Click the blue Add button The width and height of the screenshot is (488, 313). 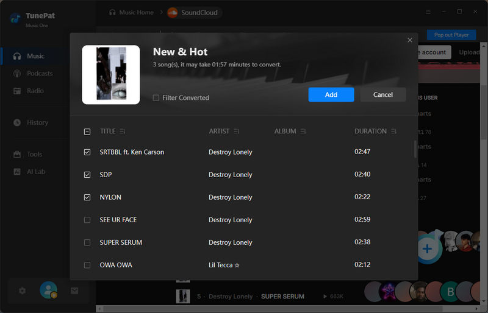[x=331, y=94]
